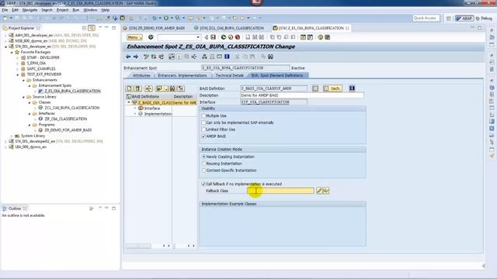
Task: Click the Collapse All icon in Project Explorer
Action: 84,28
